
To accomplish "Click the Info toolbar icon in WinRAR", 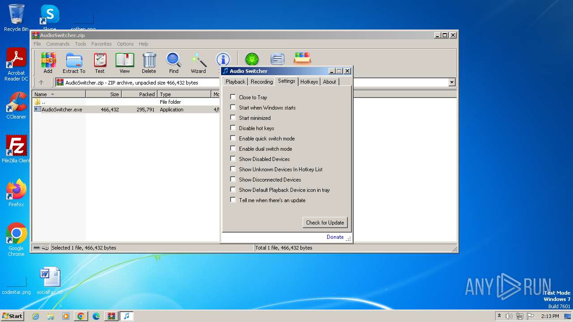I will [x=223, y=59].
